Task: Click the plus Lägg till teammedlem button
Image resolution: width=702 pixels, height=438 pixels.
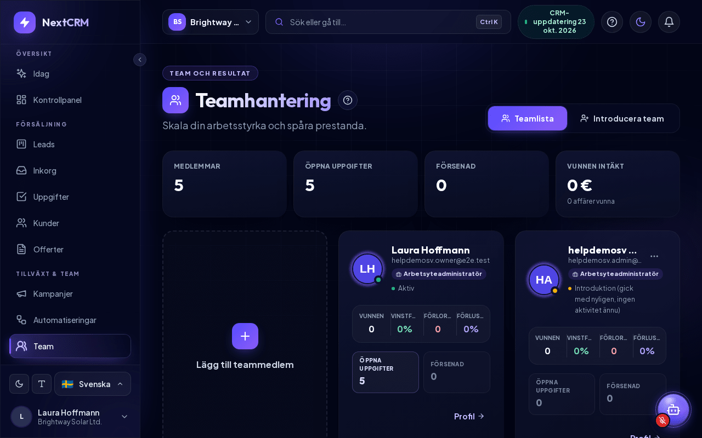Action: (245, 336)
